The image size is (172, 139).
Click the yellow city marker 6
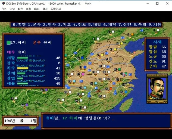click(x=115, y=49)
